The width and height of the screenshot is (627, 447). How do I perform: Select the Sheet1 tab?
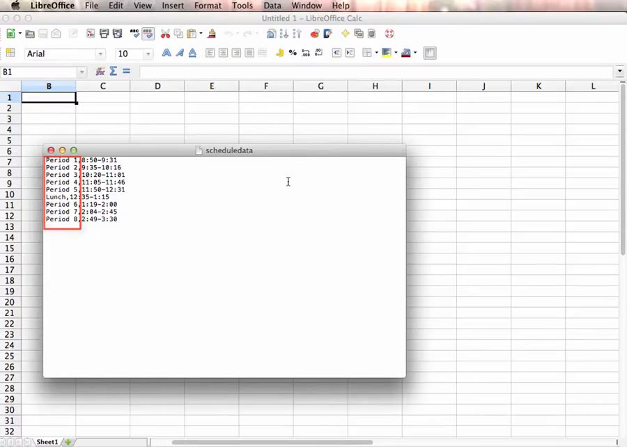click(47, 442)
